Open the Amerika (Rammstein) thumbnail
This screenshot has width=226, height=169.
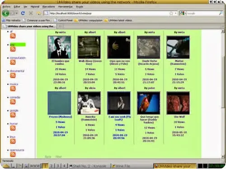coord(89,103)
